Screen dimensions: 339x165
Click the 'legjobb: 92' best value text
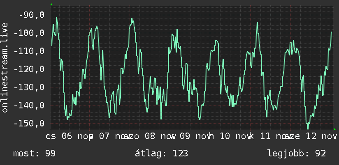coord(297,154)
